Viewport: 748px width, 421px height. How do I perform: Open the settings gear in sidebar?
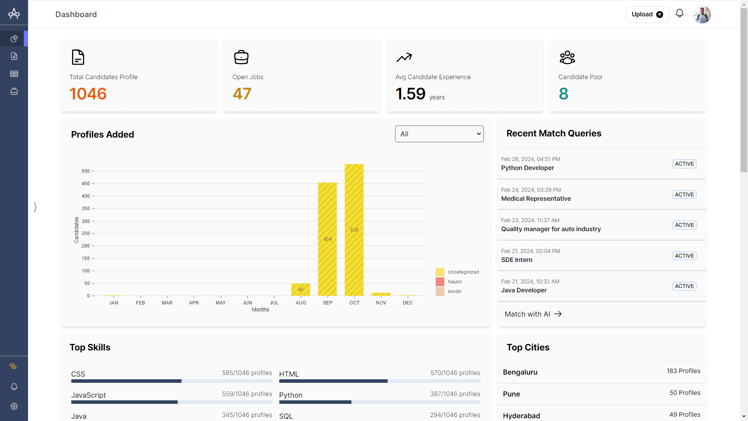pyautogui.click(x=14, y=406)
